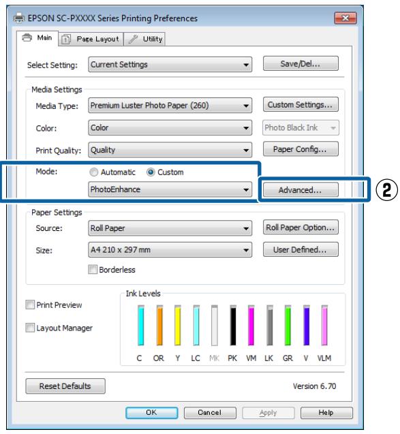Click the Orange (OR) ink level bar
This screenshot has height=434, width=400.
(159, 325)
